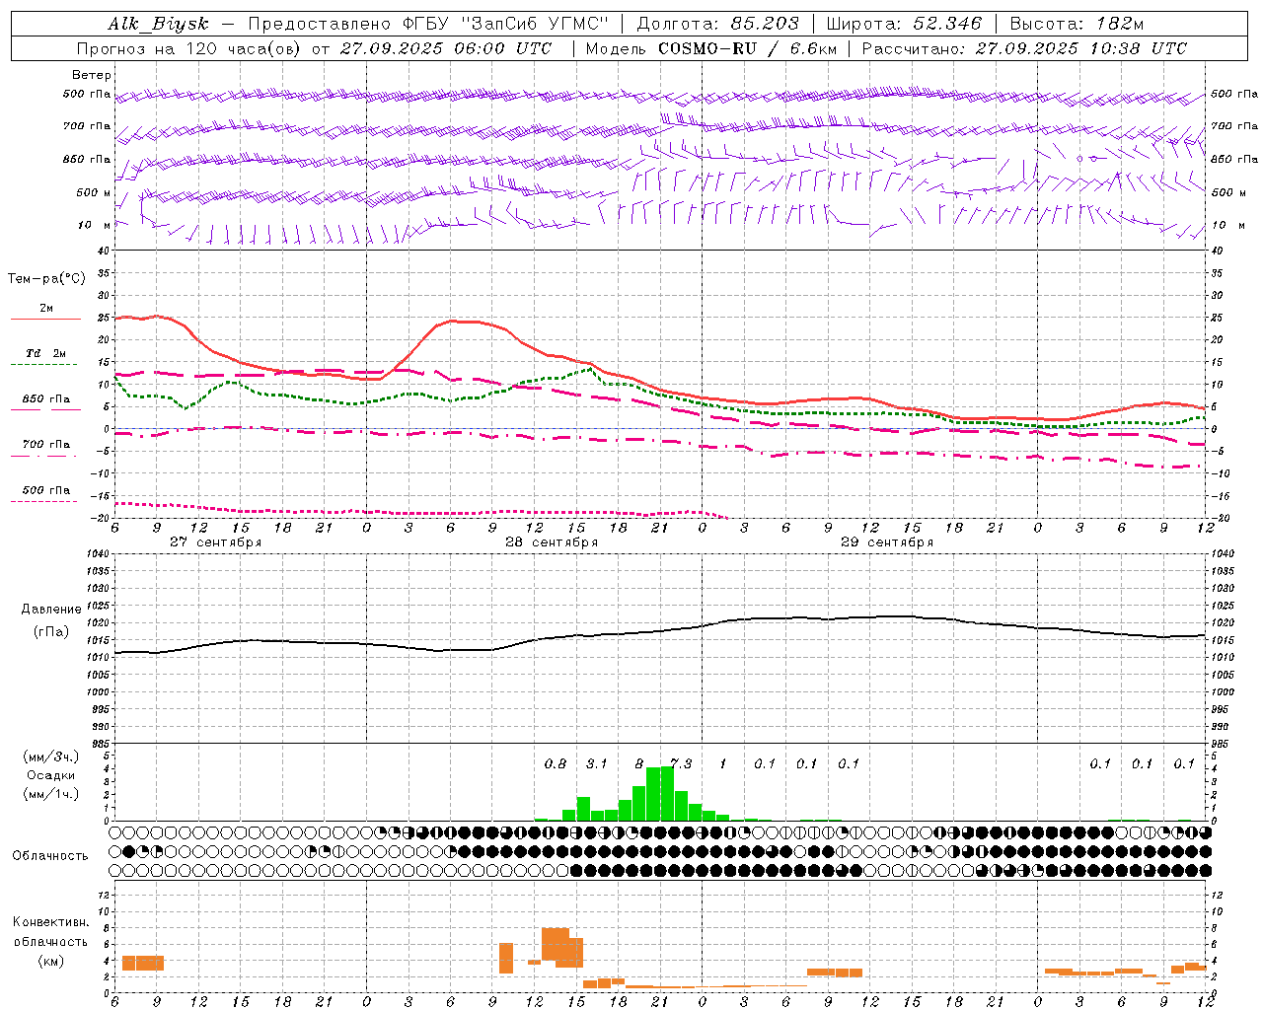1263x1010 pixels.
Task: Click the '(км)' convective cloud unit label
Action: pos(50,961)
